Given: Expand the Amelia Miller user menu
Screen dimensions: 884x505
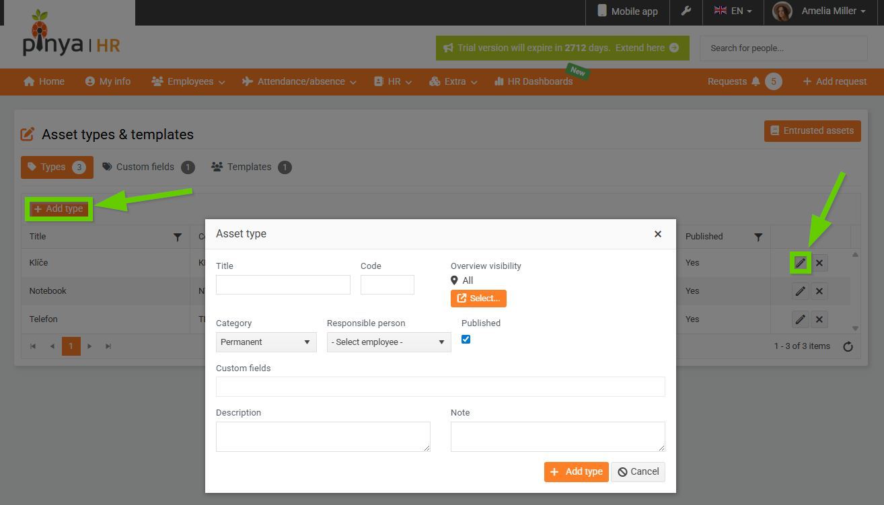Looking at the screenshot, I should tap(833, 11).
